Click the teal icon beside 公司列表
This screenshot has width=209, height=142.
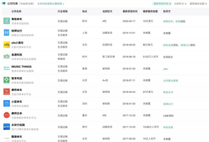click(x=4, y=3)
